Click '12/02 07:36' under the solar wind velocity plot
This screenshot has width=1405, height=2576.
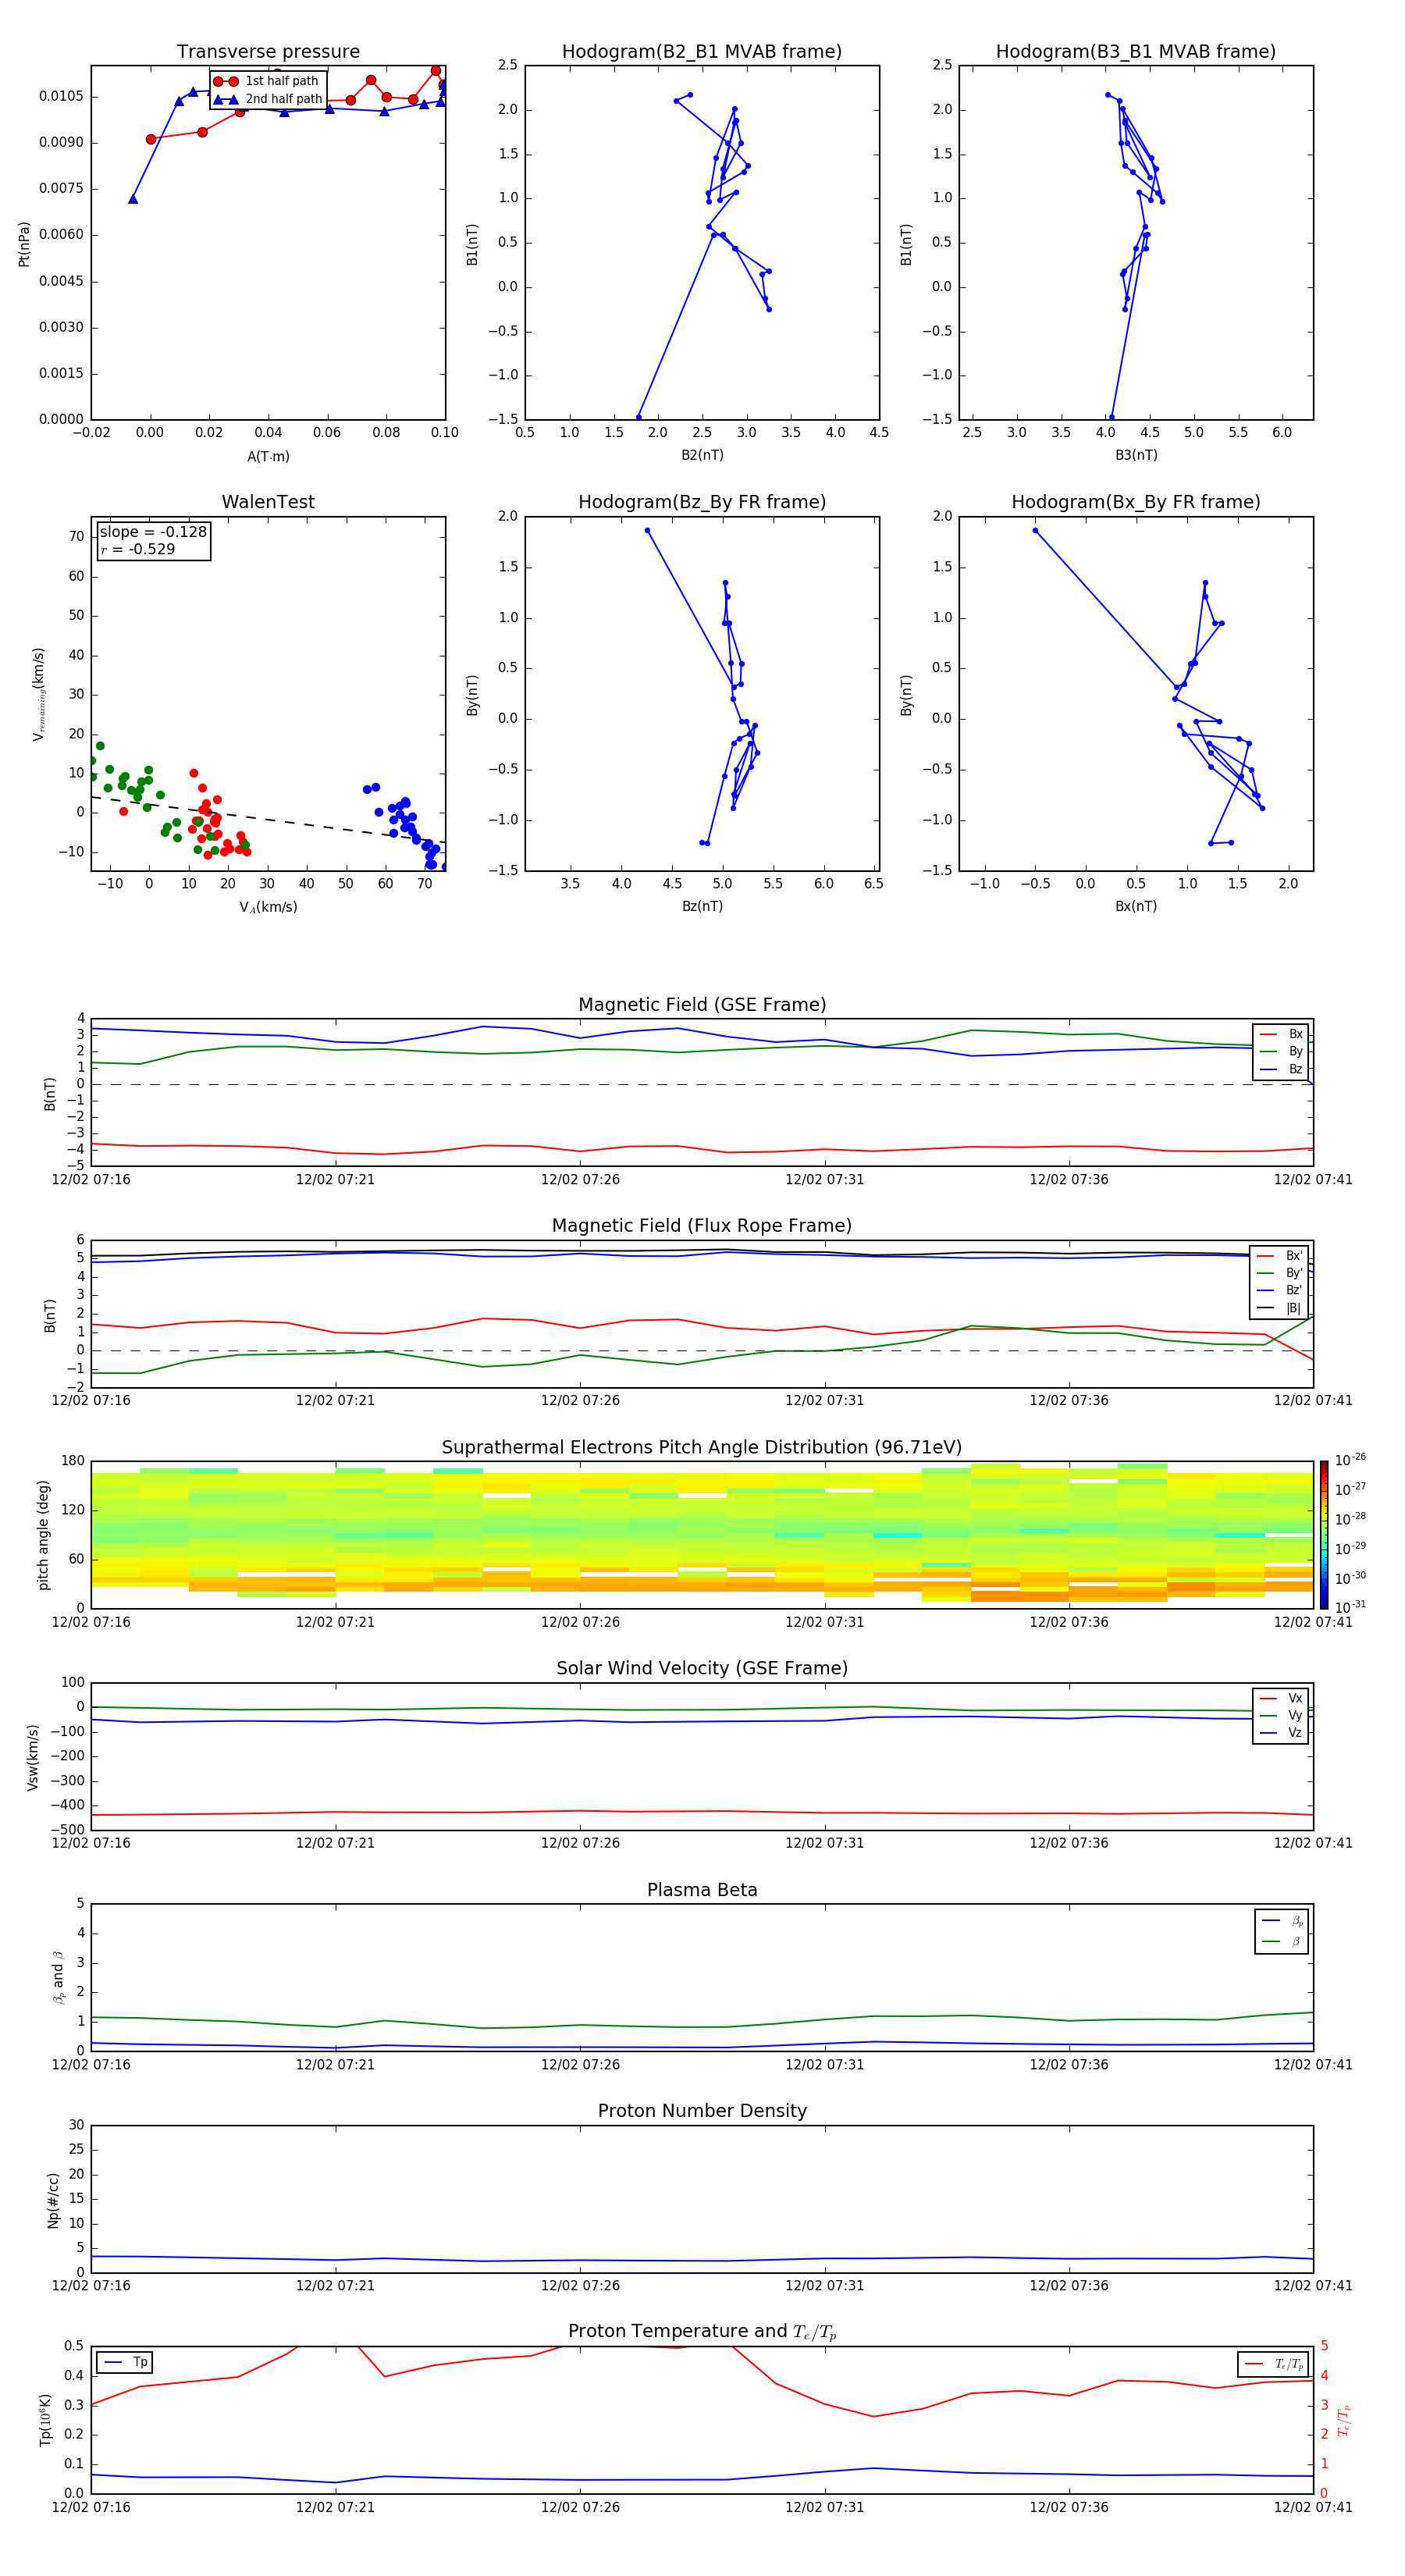[1069, 1843]
